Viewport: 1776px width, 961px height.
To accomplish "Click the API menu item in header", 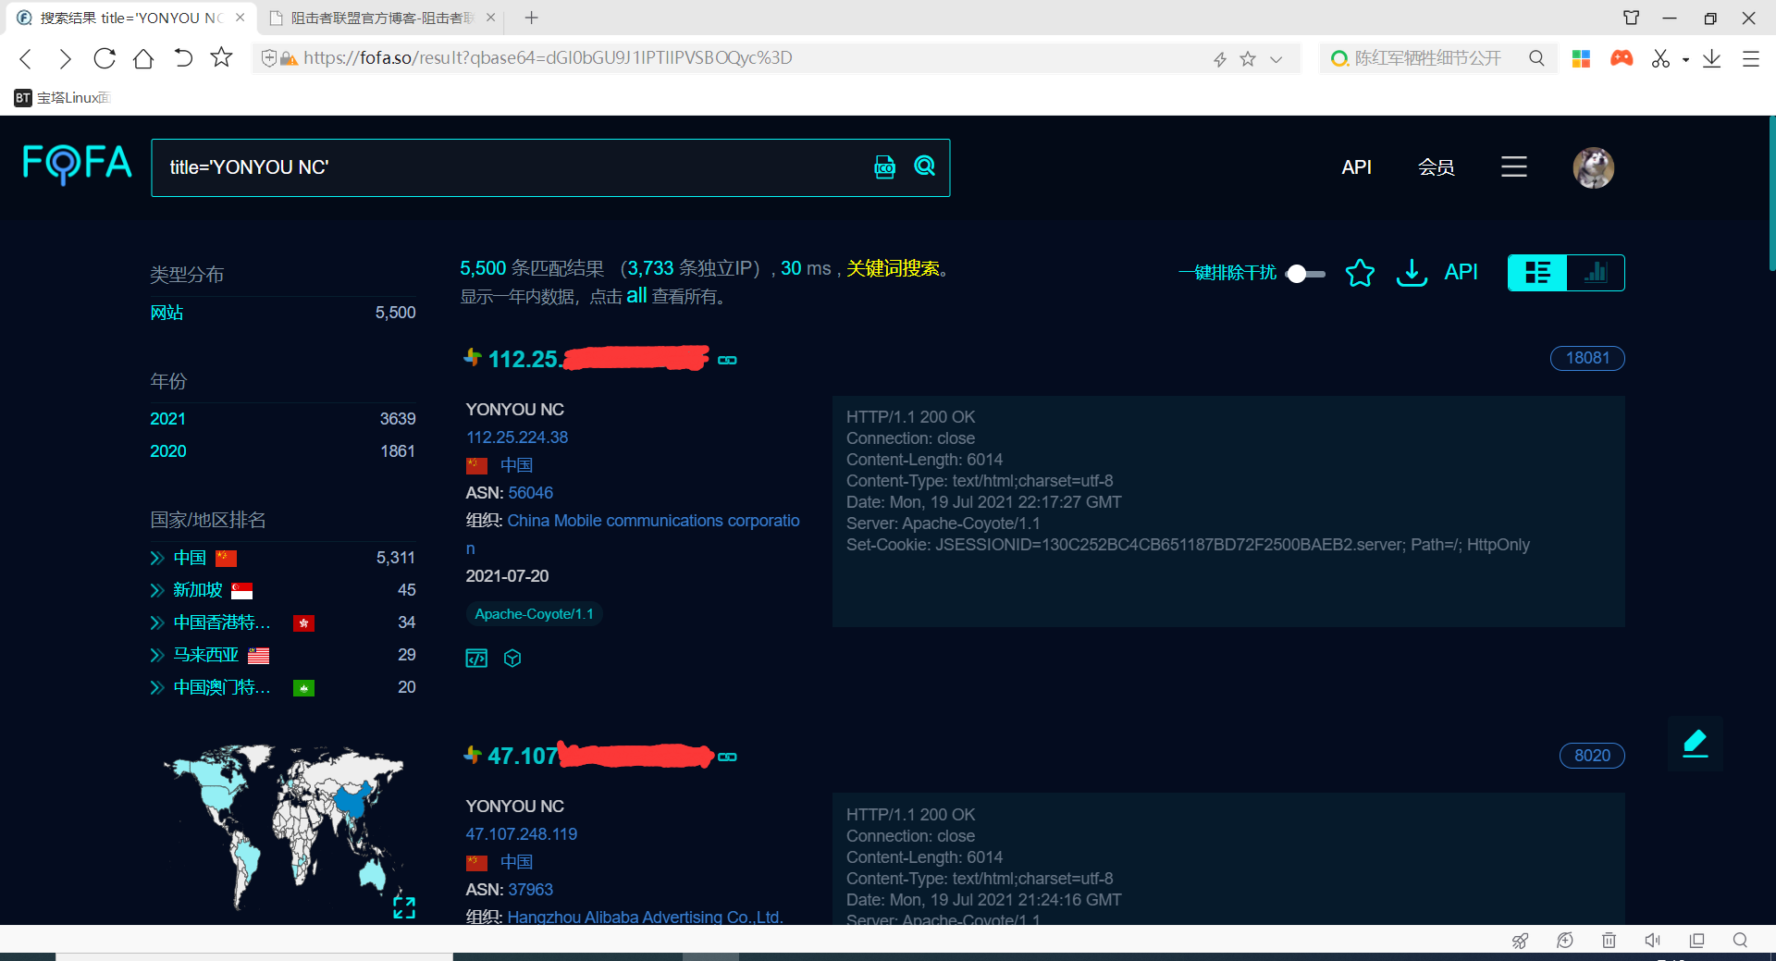I will (1356, 167).
